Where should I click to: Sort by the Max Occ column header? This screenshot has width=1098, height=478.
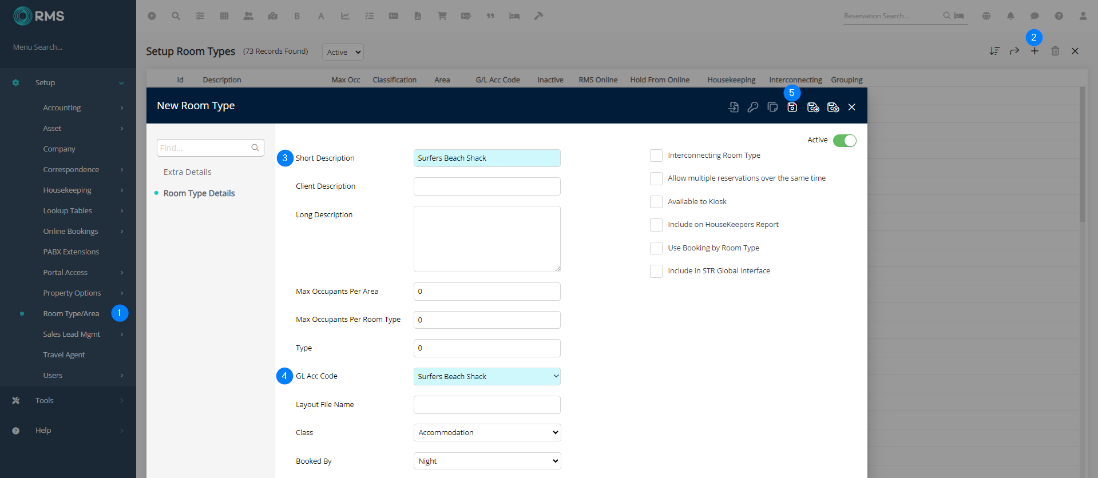(346, 80)
